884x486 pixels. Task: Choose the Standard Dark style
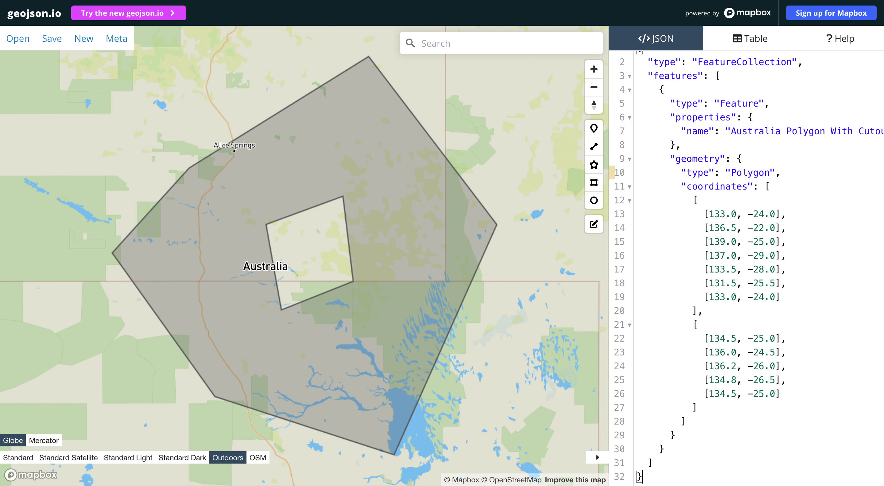(x=182, y=457)
